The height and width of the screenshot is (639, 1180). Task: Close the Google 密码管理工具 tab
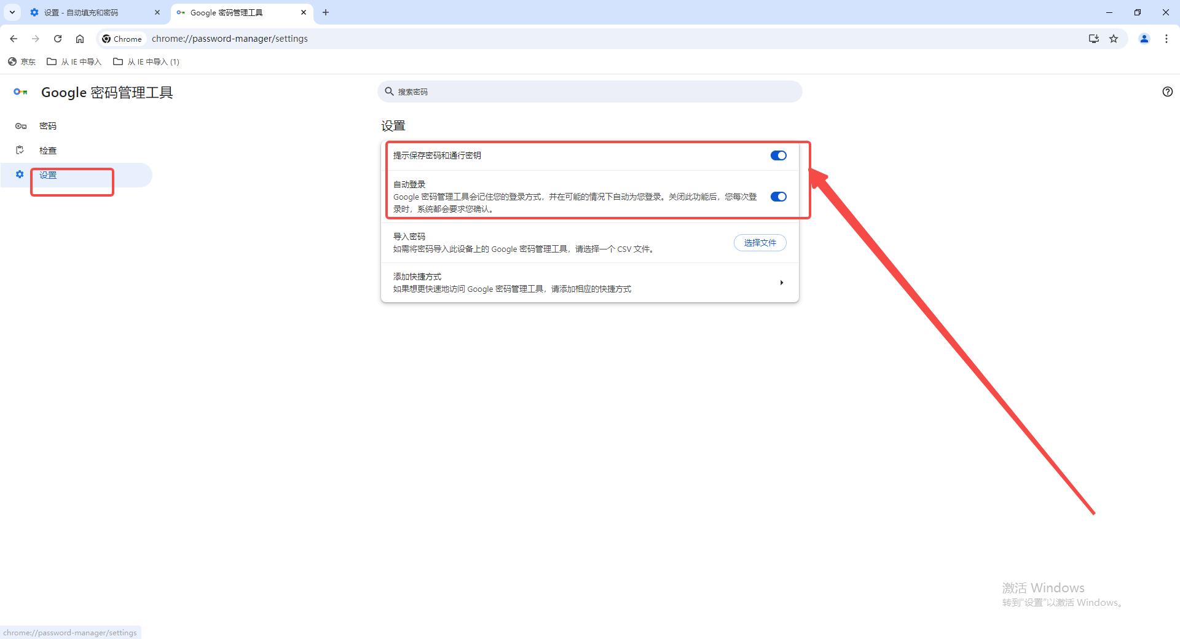pyautogui.click(x=304, y=12)
